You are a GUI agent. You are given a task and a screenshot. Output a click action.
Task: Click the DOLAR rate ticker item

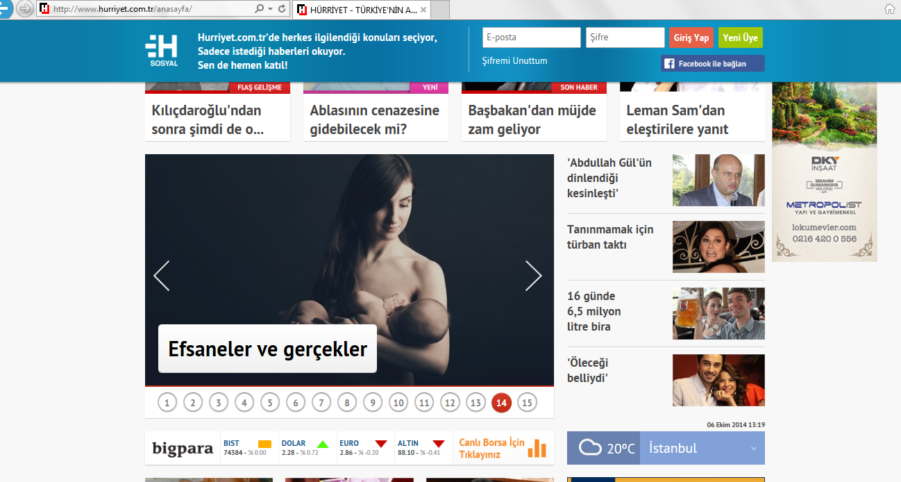(306, 448)
